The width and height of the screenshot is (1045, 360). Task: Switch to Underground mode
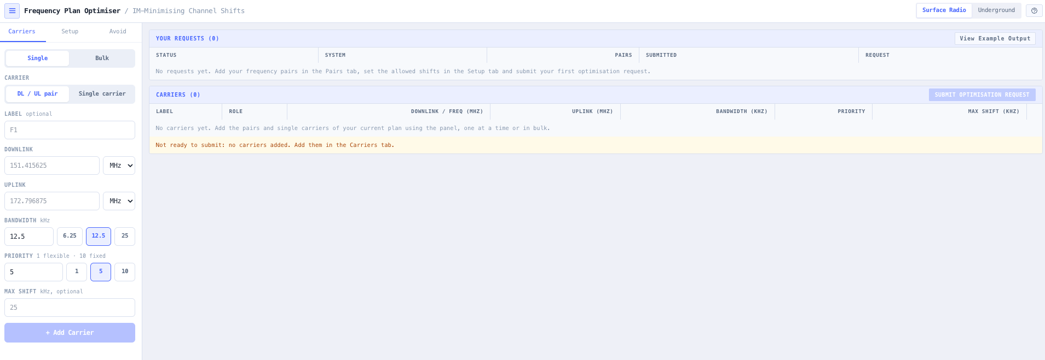pyautogui.click(x=996, y=10)
